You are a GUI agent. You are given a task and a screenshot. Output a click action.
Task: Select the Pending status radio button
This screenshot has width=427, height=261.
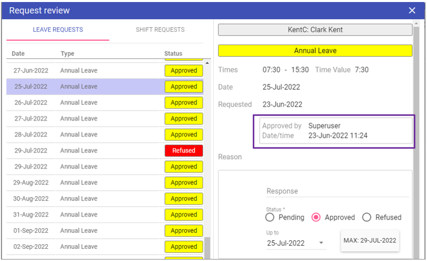point(270,217)
